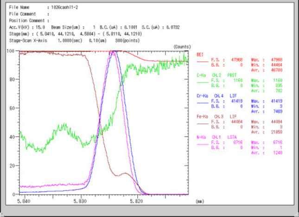
Task: Click the Beam Size(um) entry
Action: [x=73, y=27]
